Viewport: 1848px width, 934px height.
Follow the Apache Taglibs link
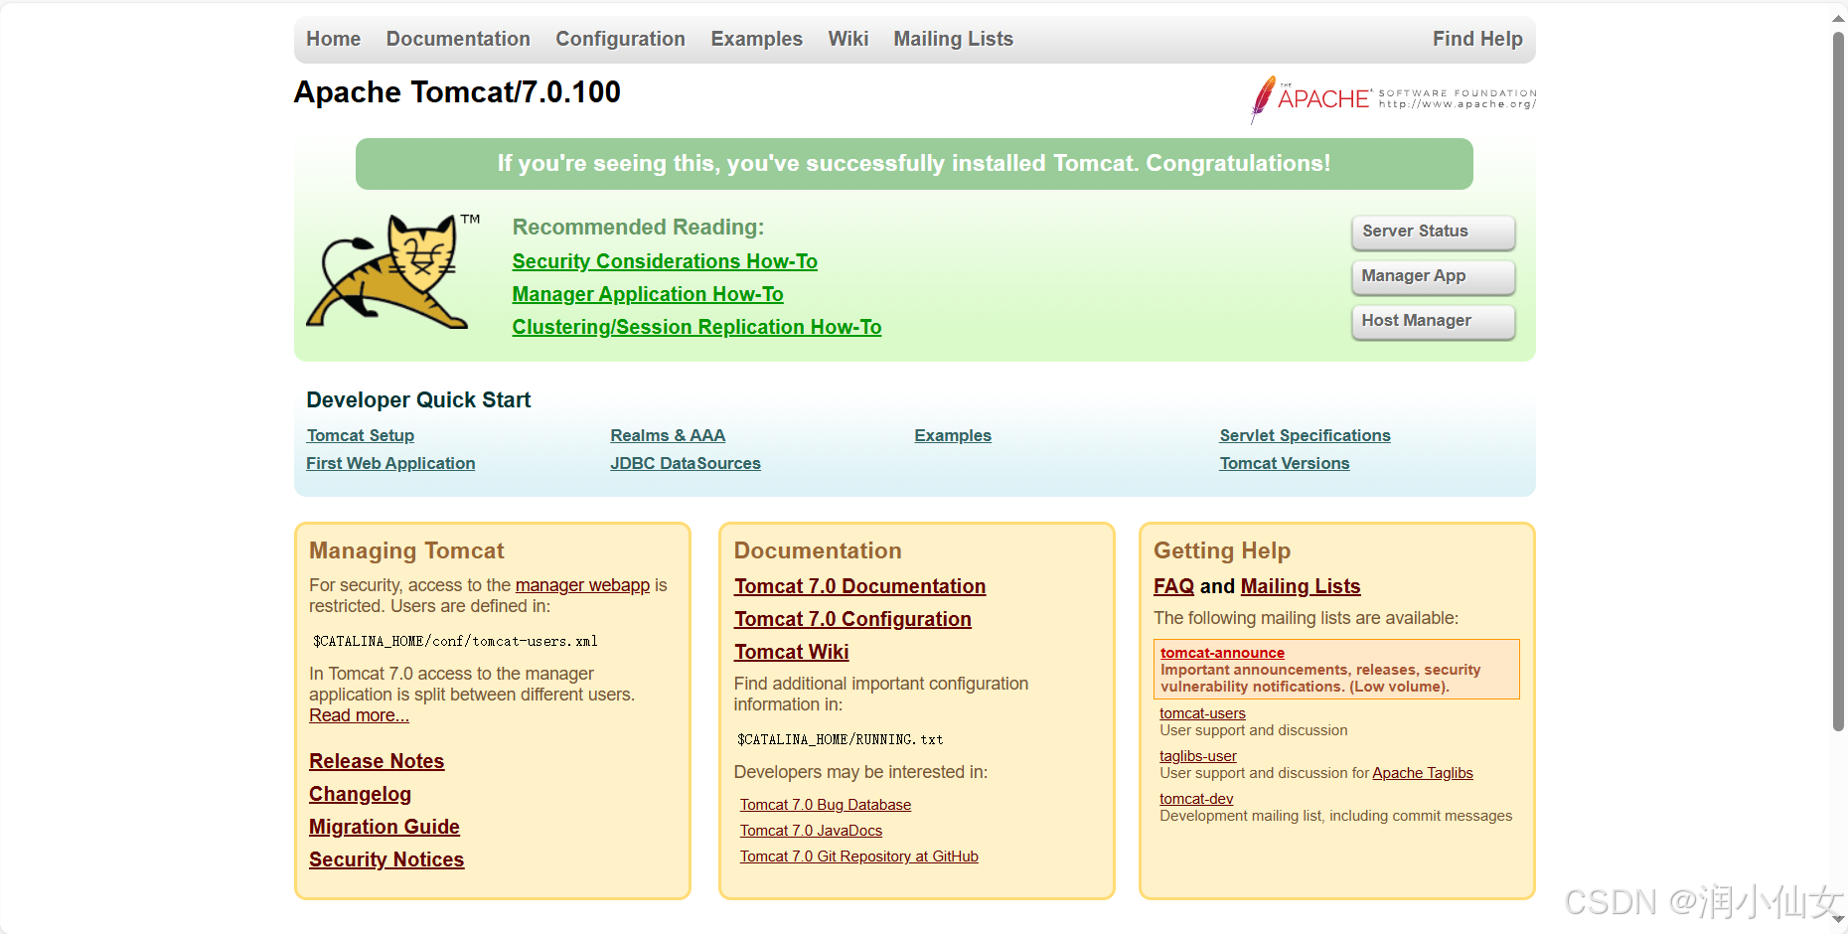coord(1423,773)
